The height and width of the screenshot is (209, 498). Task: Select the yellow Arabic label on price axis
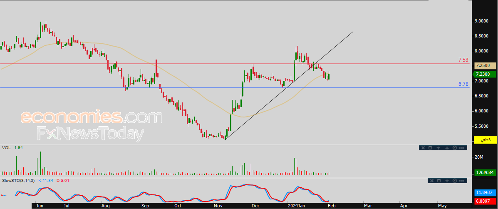[485, 140]
